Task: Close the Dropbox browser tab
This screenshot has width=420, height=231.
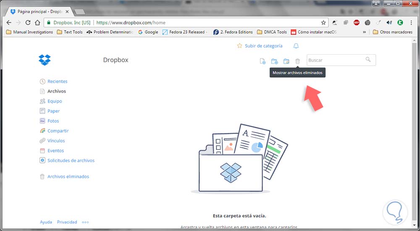Action: click(67, 12)
